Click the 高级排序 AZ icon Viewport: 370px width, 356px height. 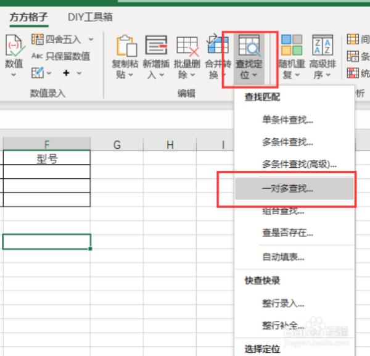(x=323, y=45)
